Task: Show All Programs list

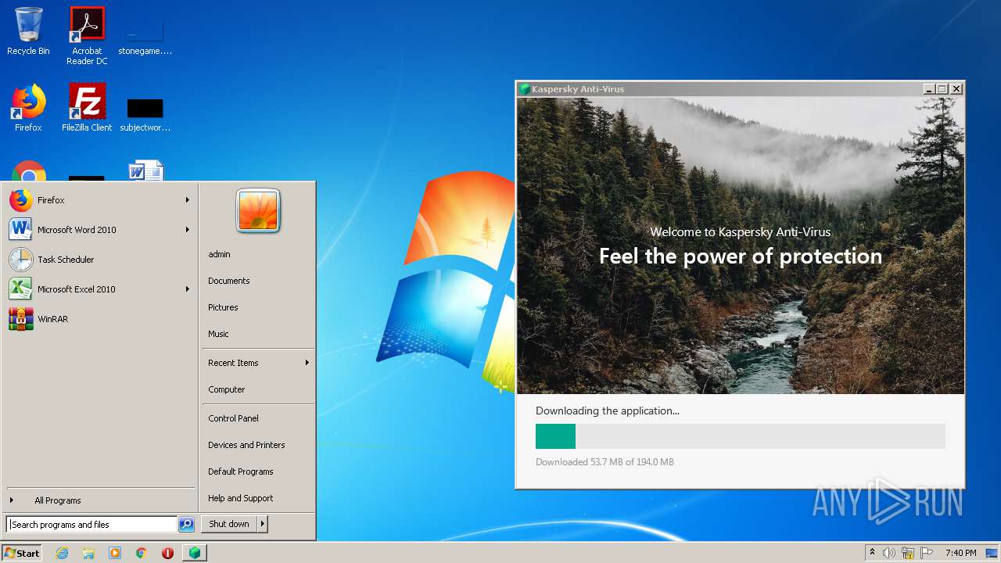Action: tap(57, 500)
